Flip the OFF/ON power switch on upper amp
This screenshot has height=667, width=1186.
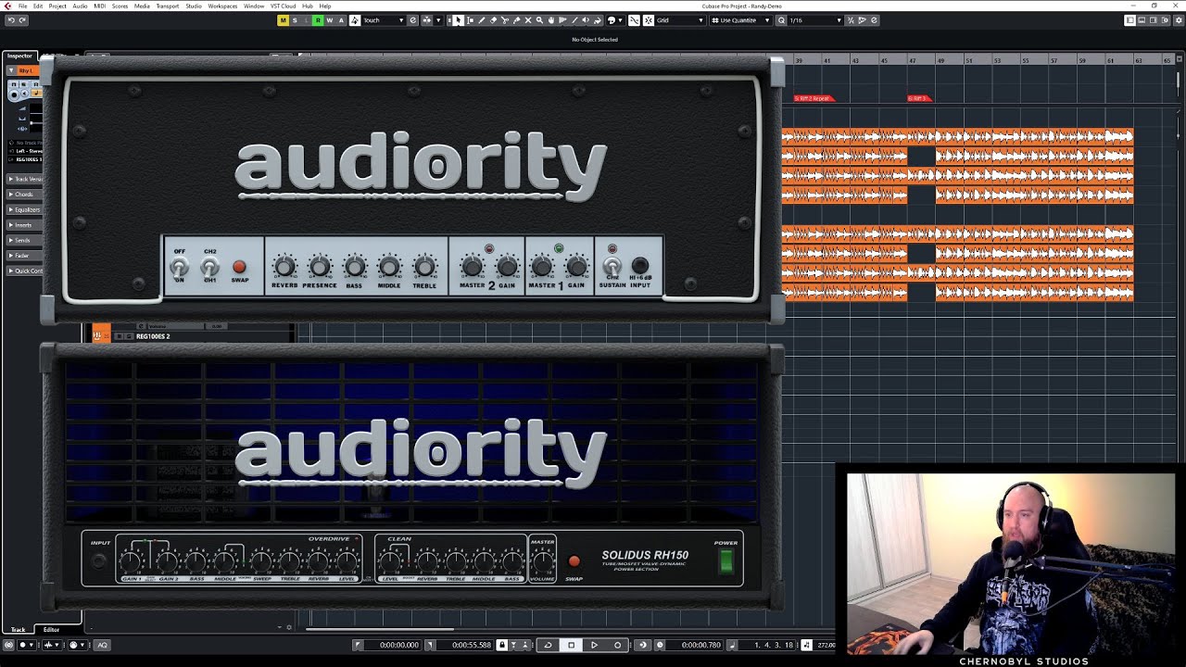click(x=179, y=269)
